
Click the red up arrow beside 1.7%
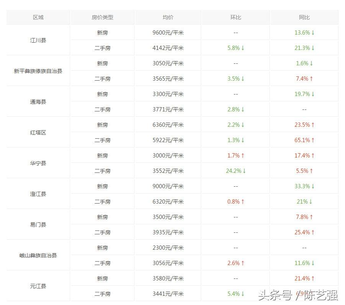click(x=243, y=156)
